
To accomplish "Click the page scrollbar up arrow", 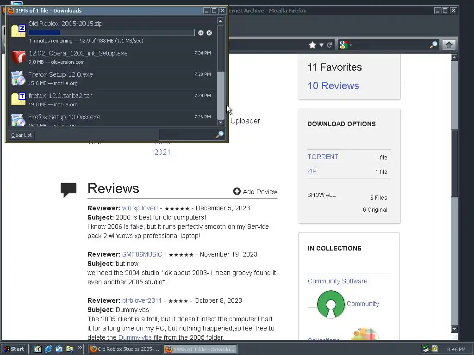I will (455, 57).
